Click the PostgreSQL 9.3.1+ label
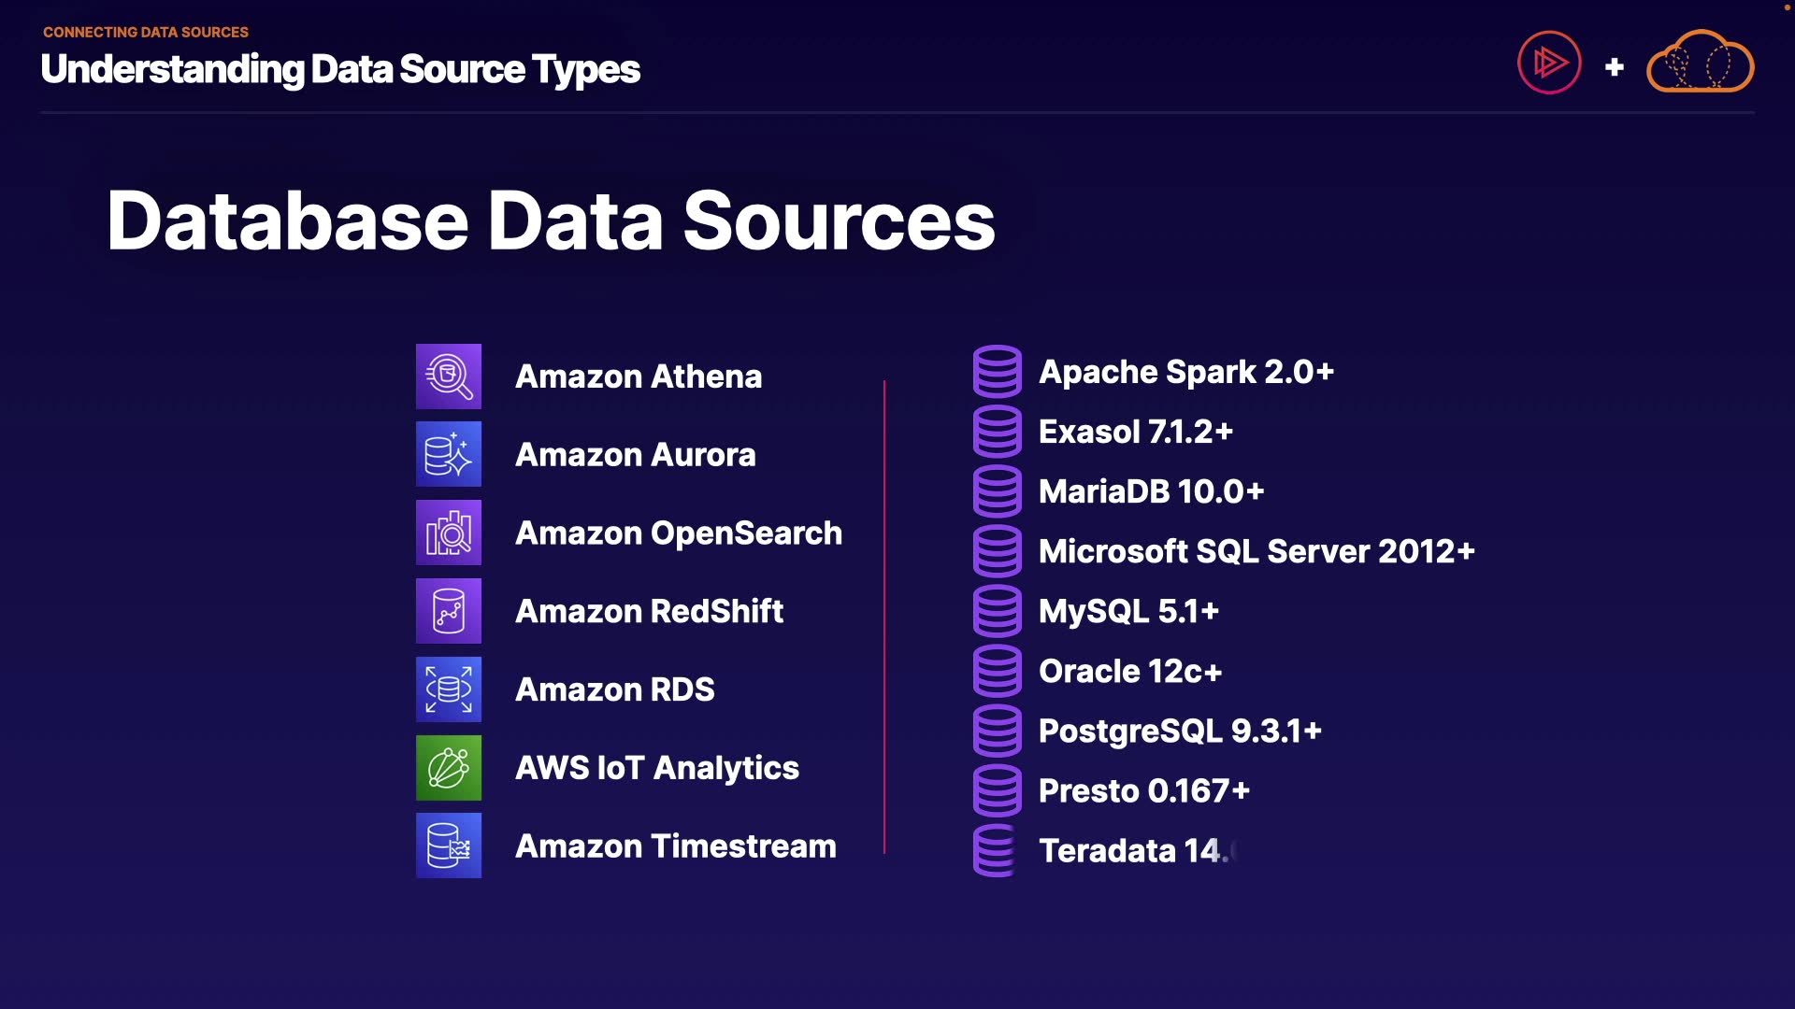Screen dimensions: 1795x1009 click(1180, 731)
